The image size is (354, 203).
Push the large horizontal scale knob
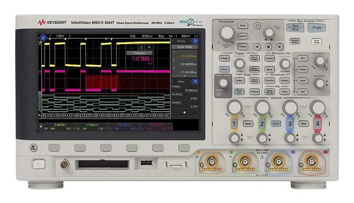227,33
